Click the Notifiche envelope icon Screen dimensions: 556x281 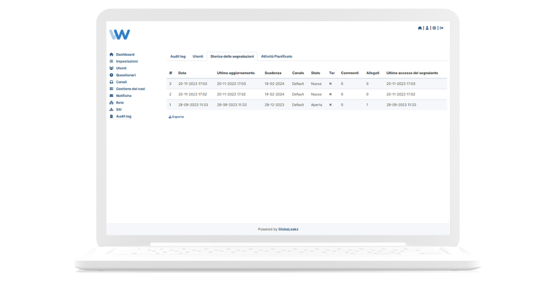pos(111,96)
